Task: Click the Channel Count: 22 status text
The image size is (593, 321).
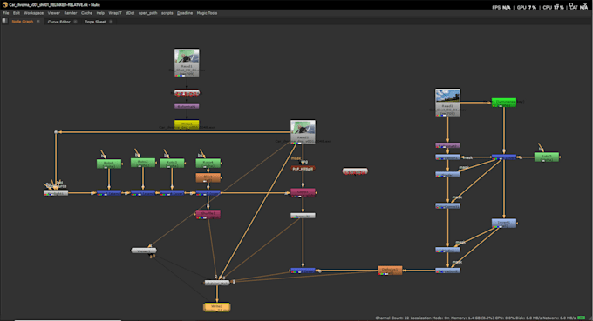Action: 392,318
